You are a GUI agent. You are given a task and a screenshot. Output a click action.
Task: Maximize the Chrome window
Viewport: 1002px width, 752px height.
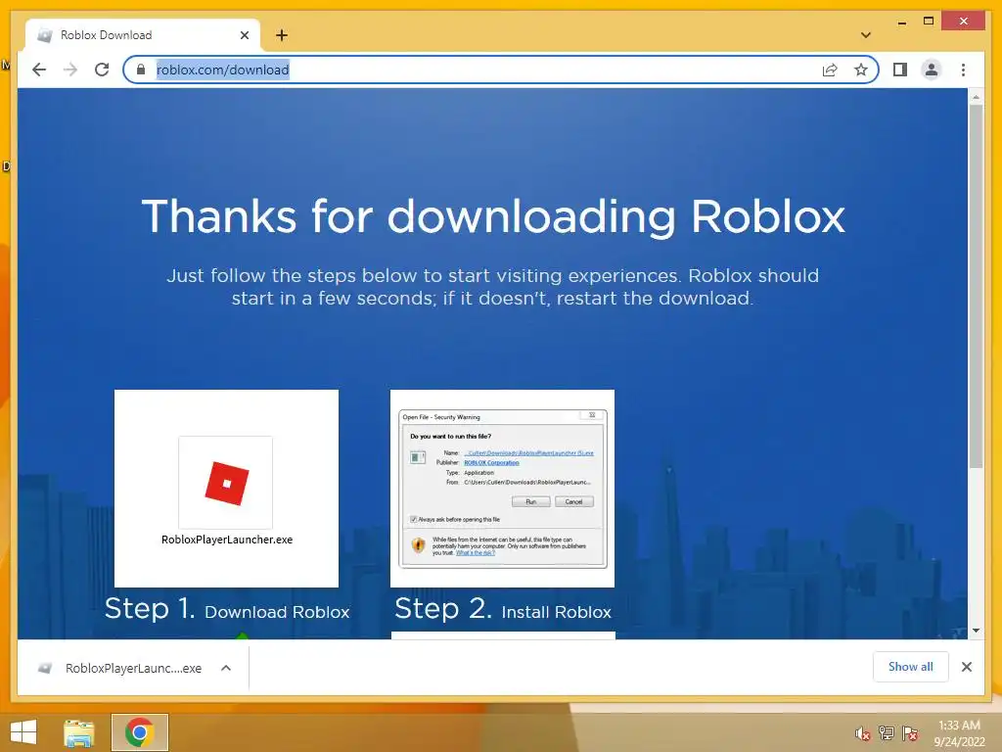(929, 22)
